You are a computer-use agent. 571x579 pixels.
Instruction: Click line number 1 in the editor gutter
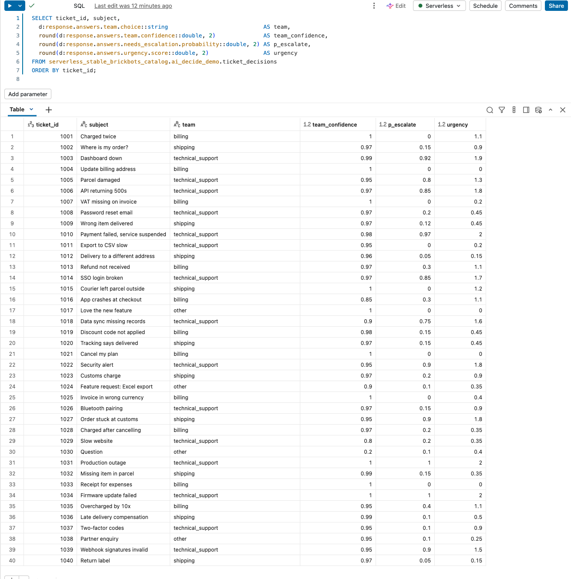tap(18, 18)
